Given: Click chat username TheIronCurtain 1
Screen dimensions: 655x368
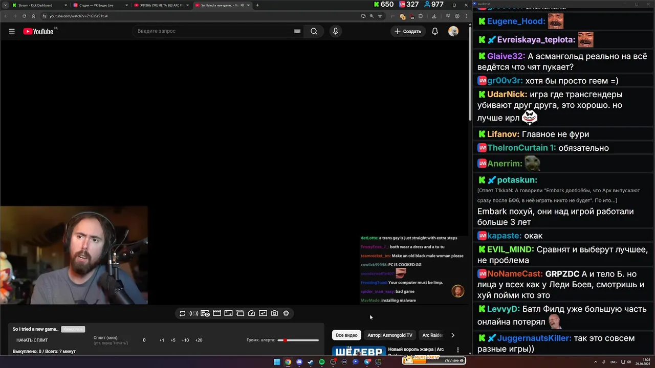Looking at the screenshot, I should [x=521, y=148].
